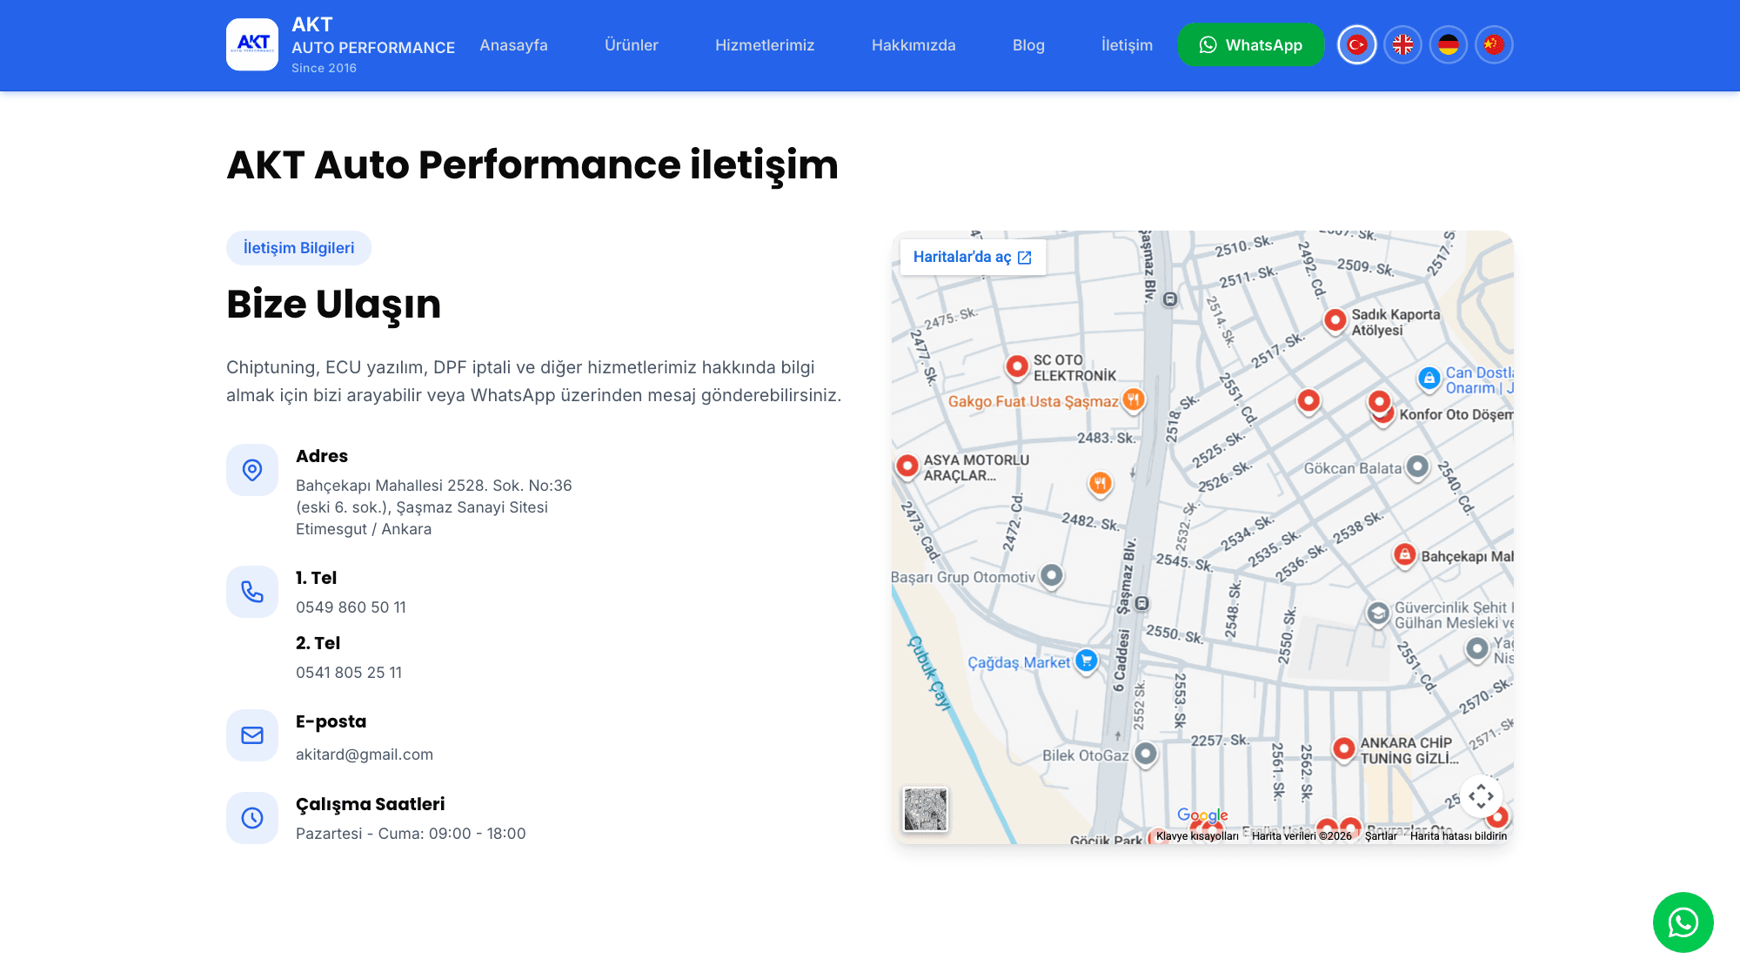Select the Bahçekapı Mal map marker
This screenshot has width=1740, height=979.
click(x=1404, y=554)
